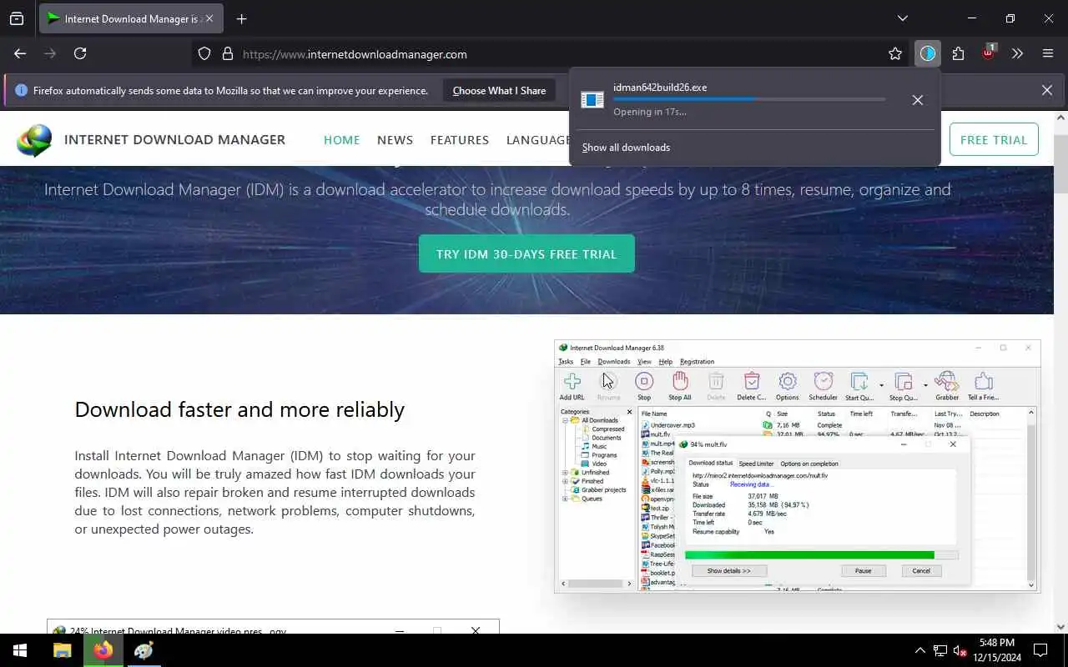The height and width of the screenshot is (667, 1068).
Task: Open the NEWS nav item
Action: (x=395, y=140)
